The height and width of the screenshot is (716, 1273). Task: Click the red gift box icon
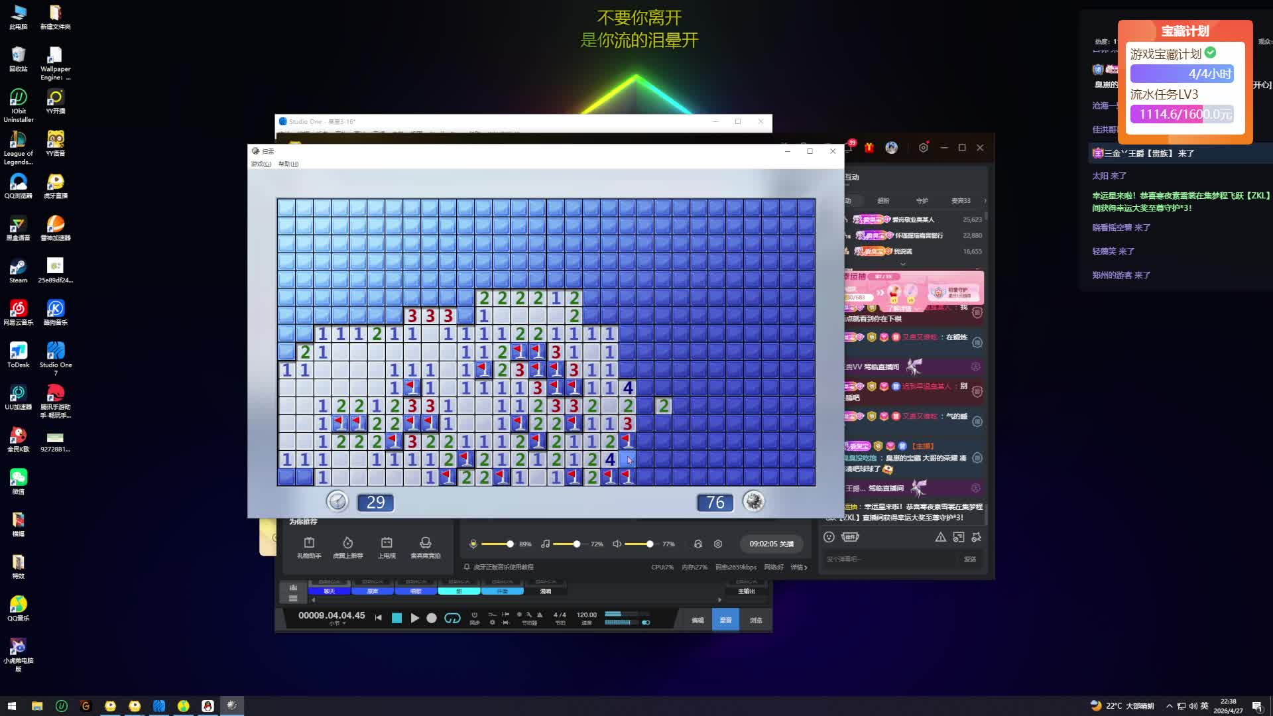(x=869, y=148)
